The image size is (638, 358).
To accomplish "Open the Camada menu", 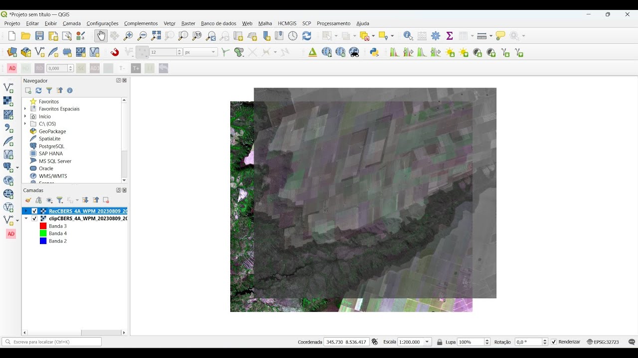I will coord(72,23).
